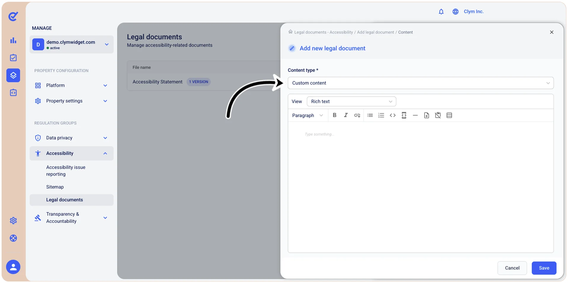
Task: Insert a numbered list
Action: coord(381,115)
